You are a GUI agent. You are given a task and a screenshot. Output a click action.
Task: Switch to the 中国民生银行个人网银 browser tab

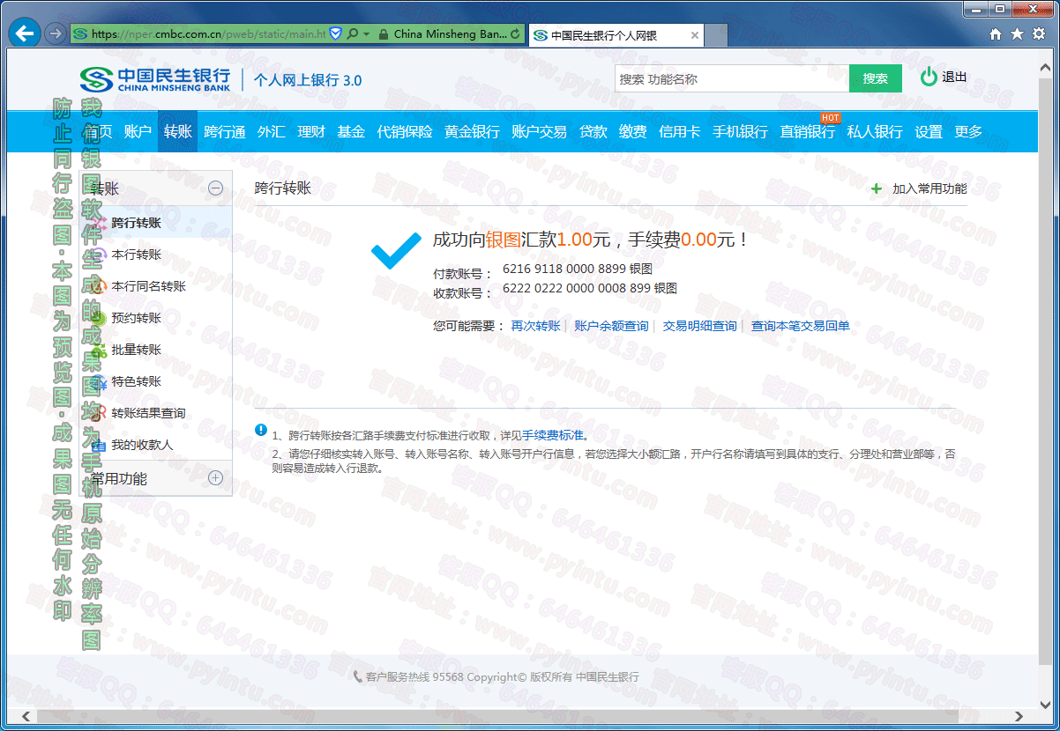click(616, 35)
